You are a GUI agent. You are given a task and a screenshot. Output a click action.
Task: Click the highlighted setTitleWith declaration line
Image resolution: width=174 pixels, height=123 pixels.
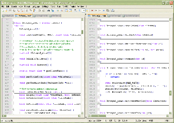(47, 77)
